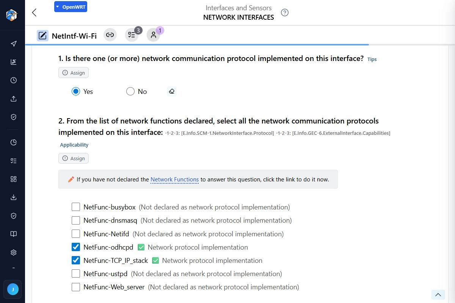
Task: Click the paper plane icon in sidebar
Action: [x=14, y=44]
